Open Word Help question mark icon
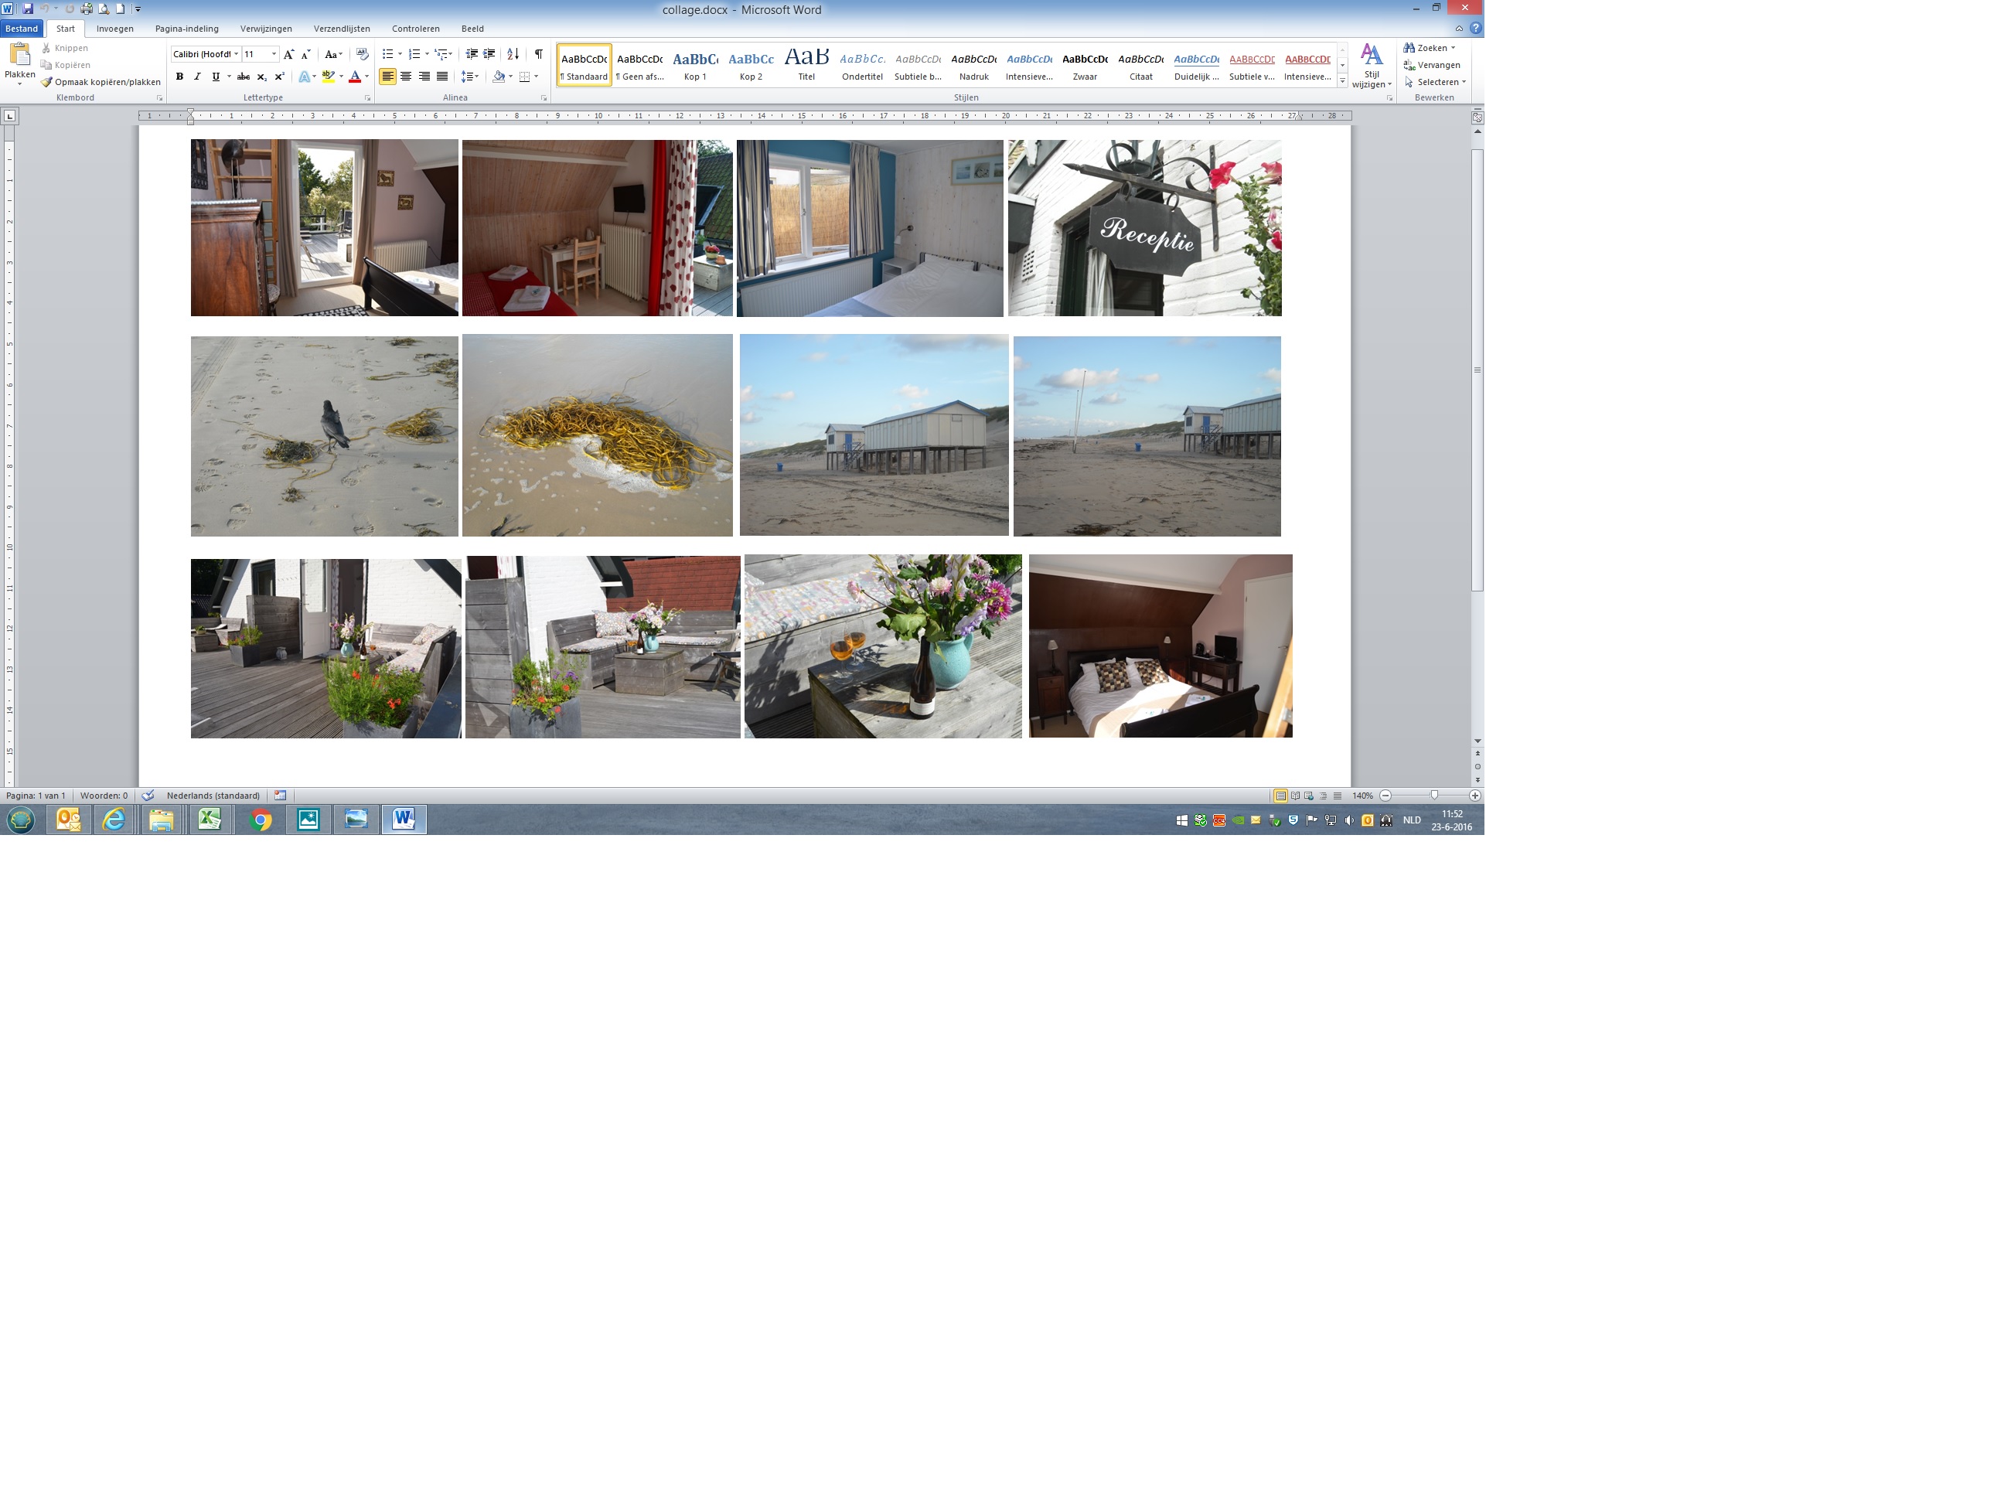Image resolution: width=2004 pixels, height=1503 pixels. pos(1476,28)
